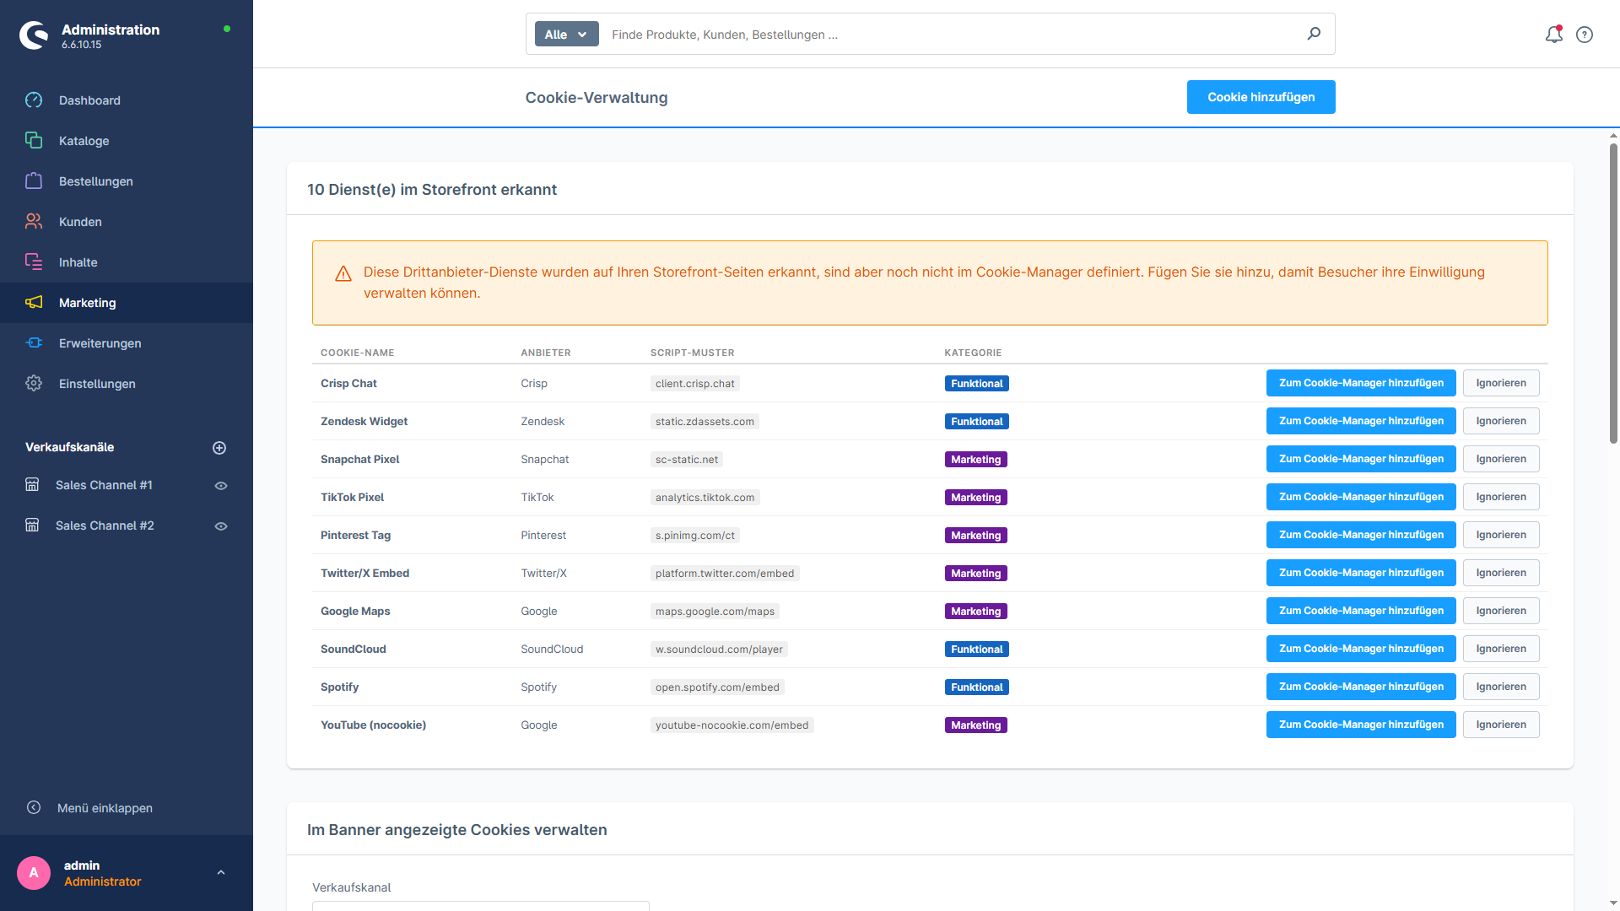Add Snapchat Pixel to Cookie-Manager
1620x911 pixels.
[1361, 459]
